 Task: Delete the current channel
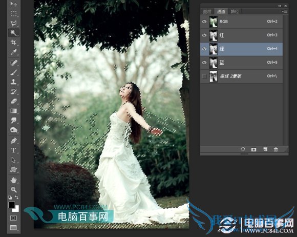(x=276, y=149)
